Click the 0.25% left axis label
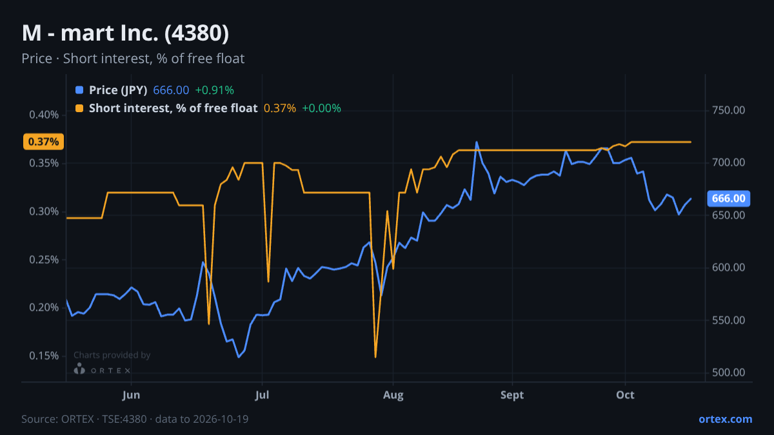 click(x=45, y=260)
